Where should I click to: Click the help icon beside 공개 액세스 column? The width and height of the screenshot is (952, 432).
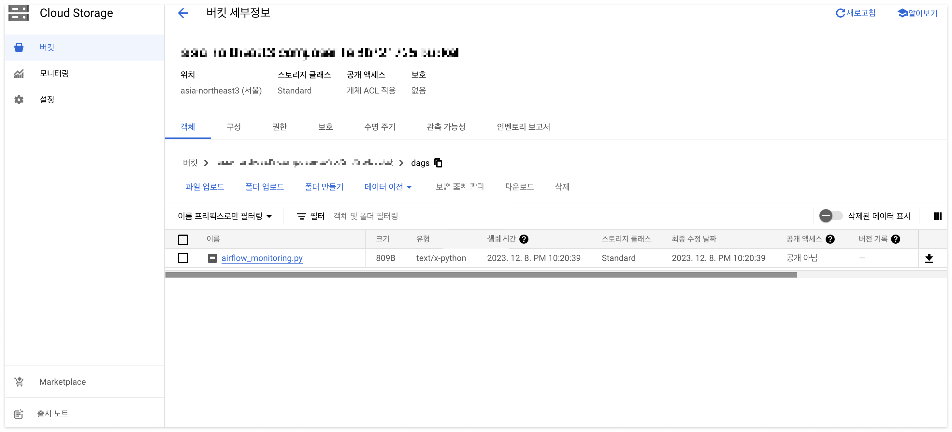coord(830,239)
